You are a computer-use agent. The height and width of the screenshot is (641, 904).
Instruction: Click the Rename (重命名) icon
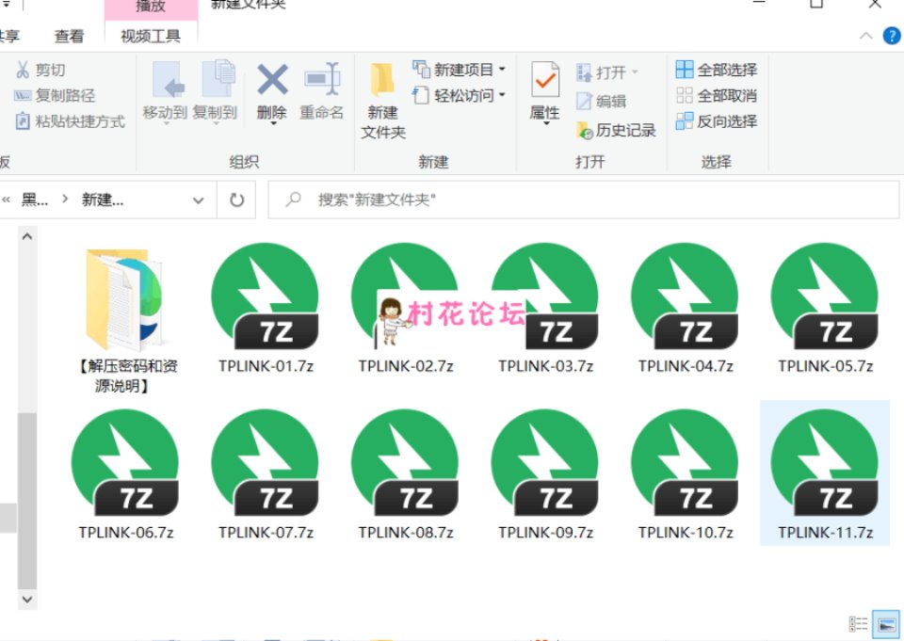(322, 79)
